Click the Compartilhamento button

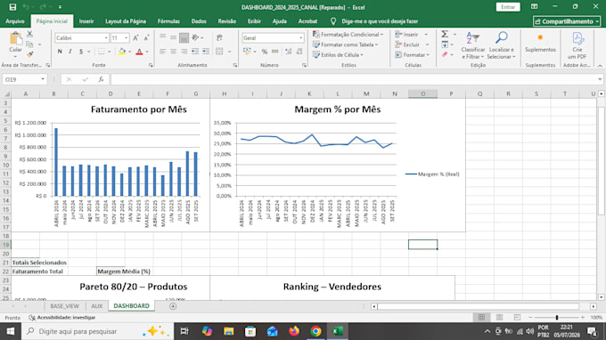(x=567, y=21)
